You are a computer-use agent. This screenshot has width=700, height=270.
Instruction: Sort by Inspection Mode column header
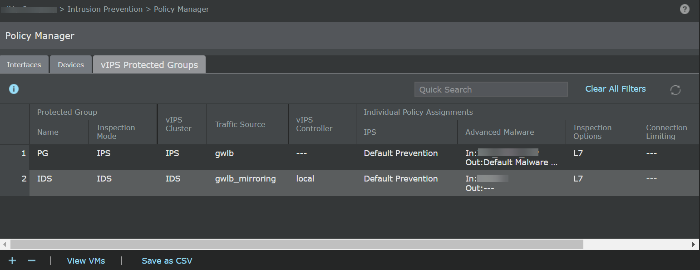tap(123, 132)
